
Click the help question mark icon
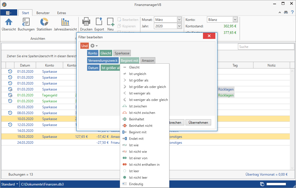(x=292, y=12)
